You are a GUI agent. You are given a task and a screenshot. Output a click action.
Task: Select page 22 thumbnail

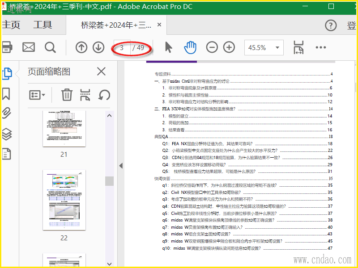point(64,200)
